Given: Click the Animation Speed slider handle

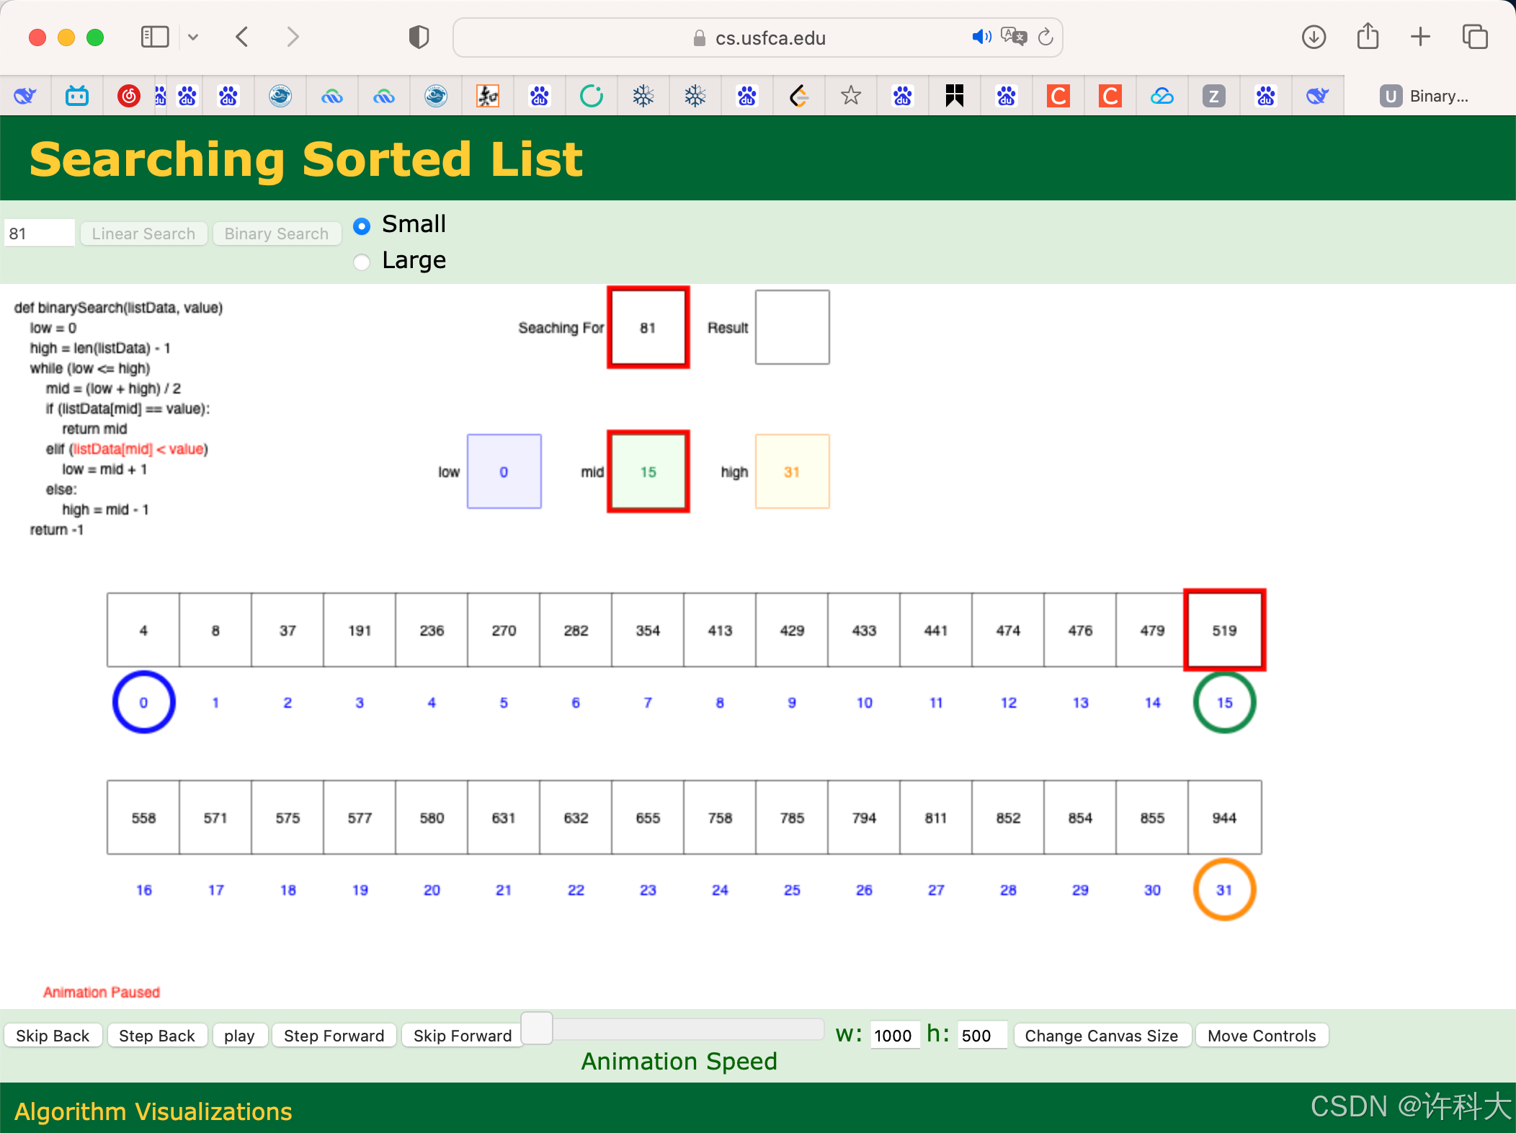Looking at the screenshot, I should click(x=537, y=1028).
